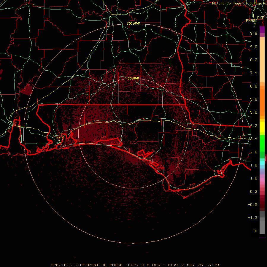Pick the bright green segment of the color bar
Screen dimensions: 267x267
point(262,143)
